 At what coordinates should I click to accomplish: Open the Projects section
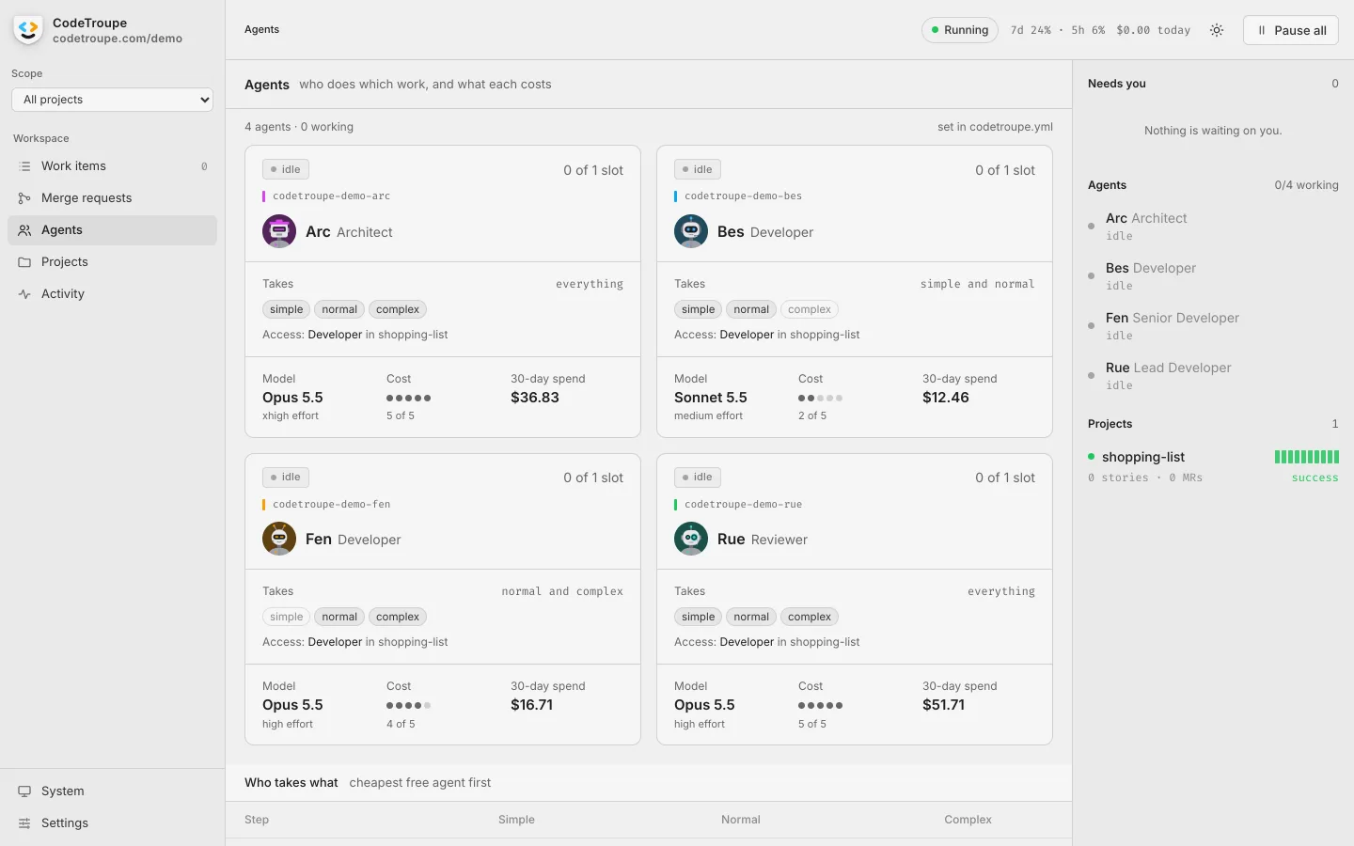[113, 262]
